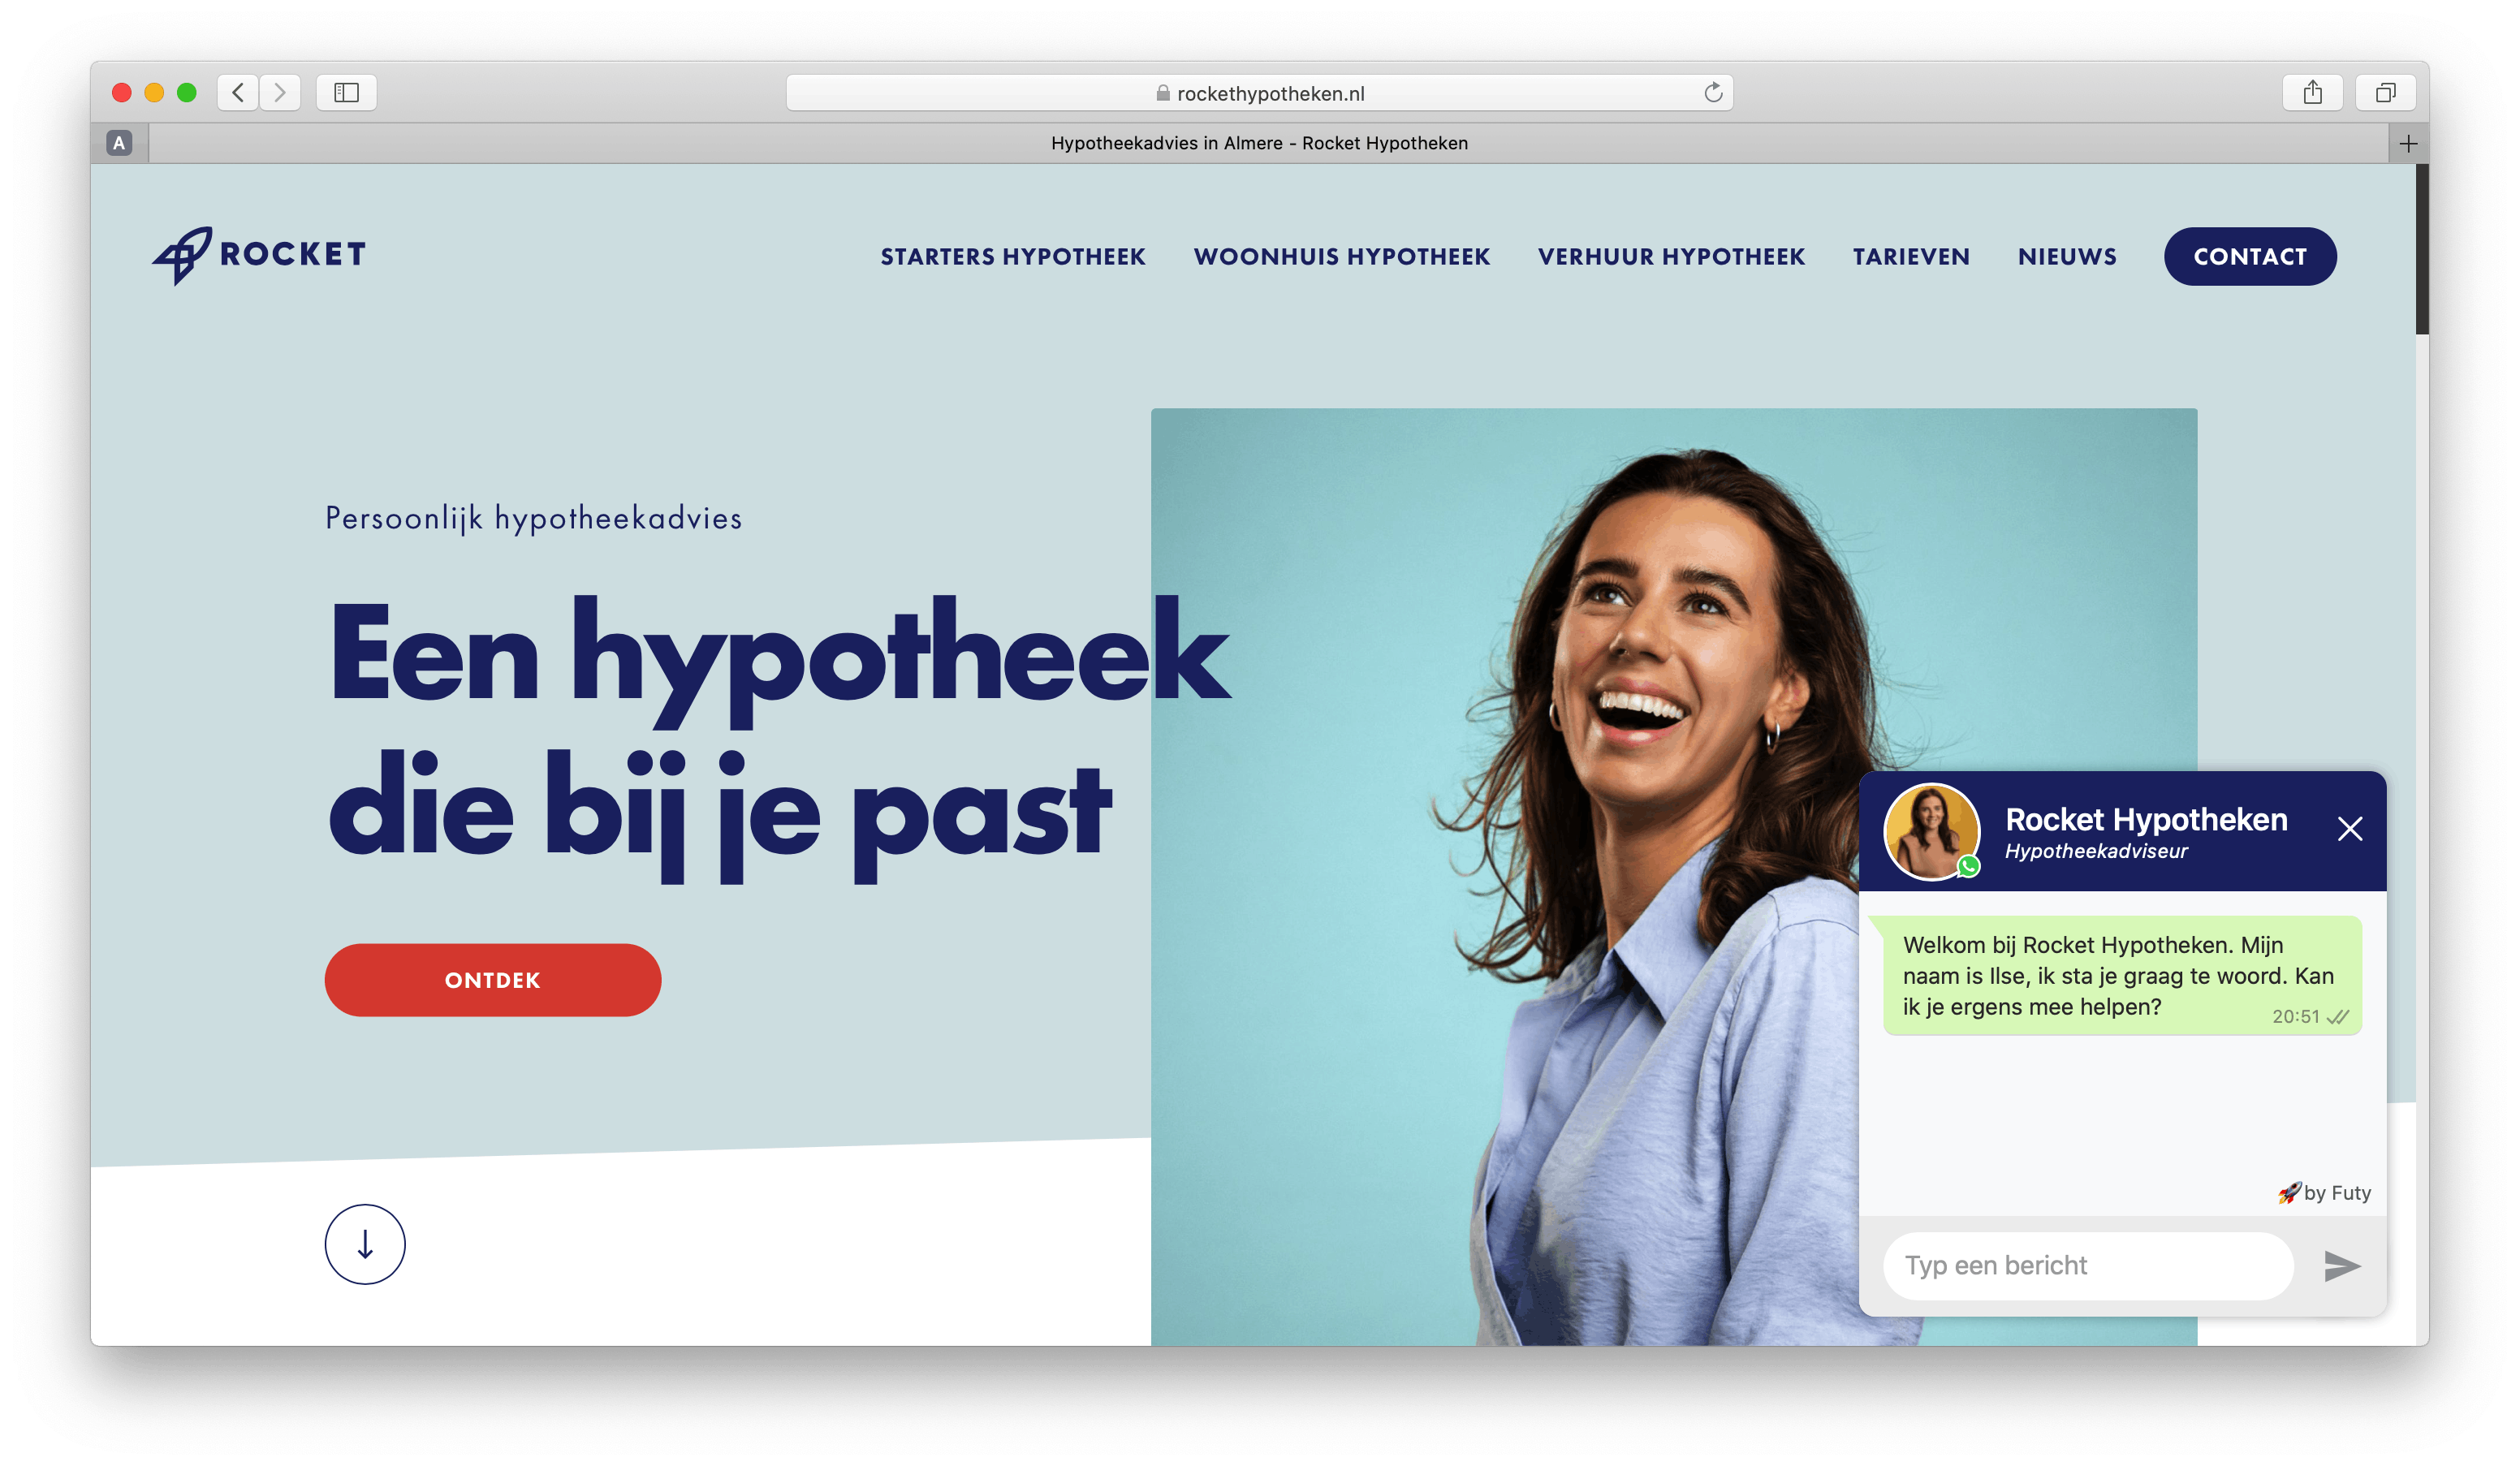Toggle the Safari sidebar
This screenshot has height=1466, width=2520.
(x=346, y=93)
